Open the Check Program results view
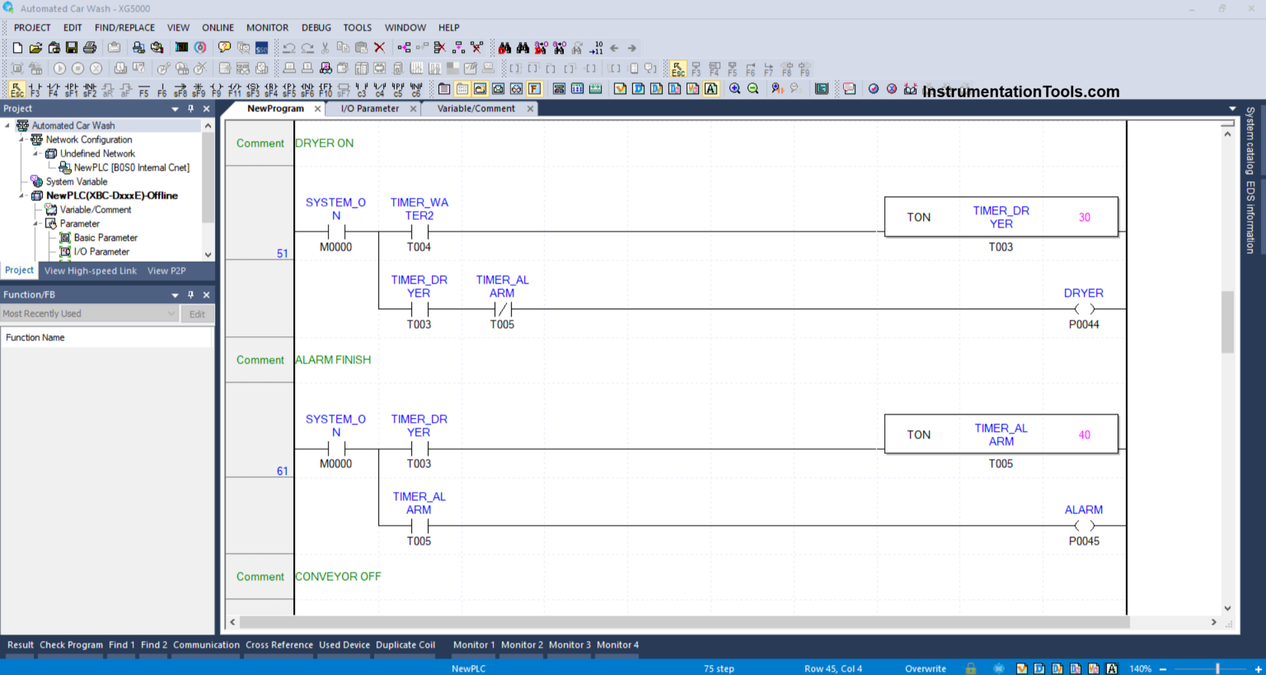 [x=71, y=645]
